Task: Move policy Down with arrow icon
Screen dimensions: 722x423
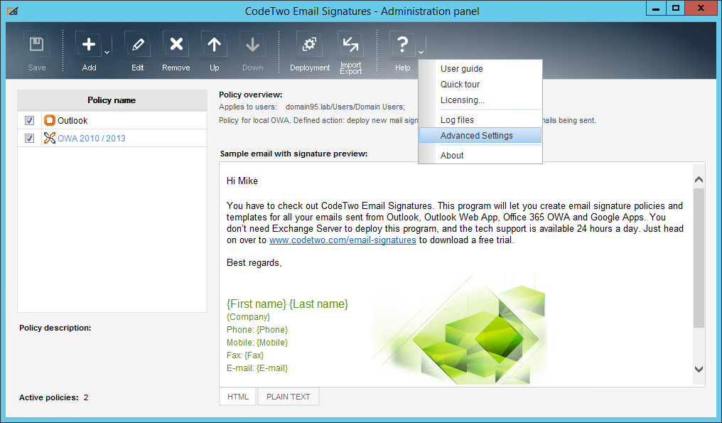Action: coord(252,45)
